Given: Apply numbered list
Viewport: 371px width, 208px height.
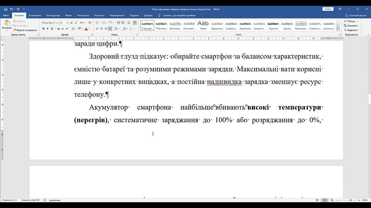Looking at the screenshot, I should click(104, 23).
